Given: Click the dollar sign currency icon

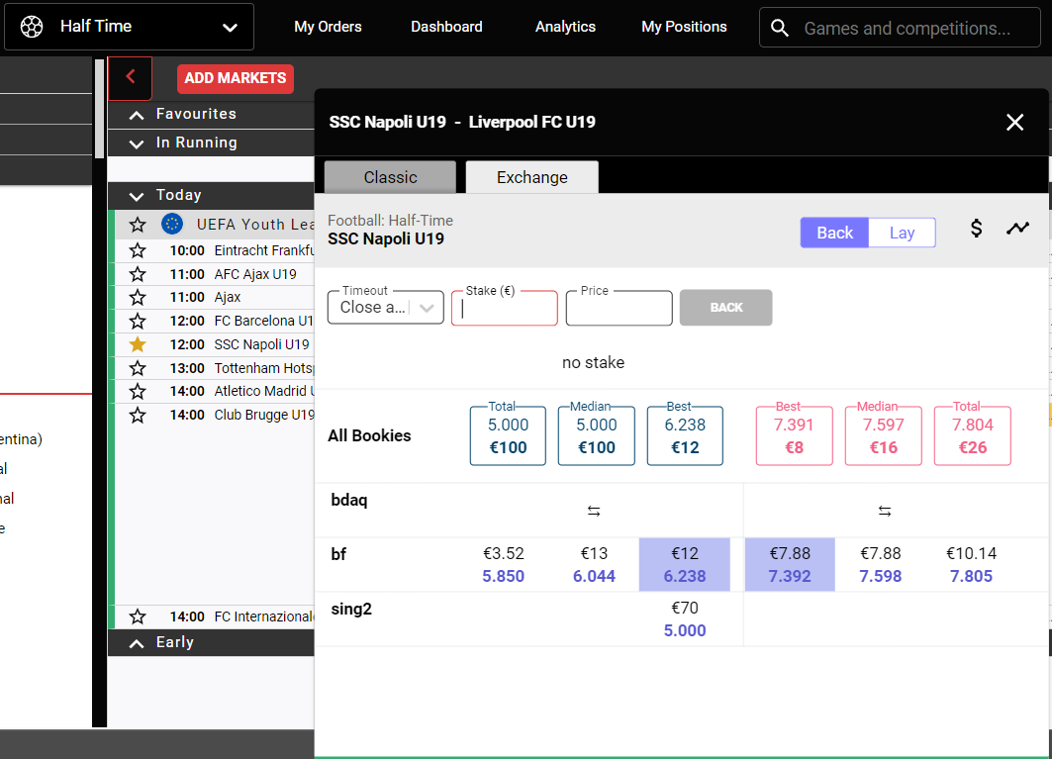Looking at the screenshot, I should point(976,229).
